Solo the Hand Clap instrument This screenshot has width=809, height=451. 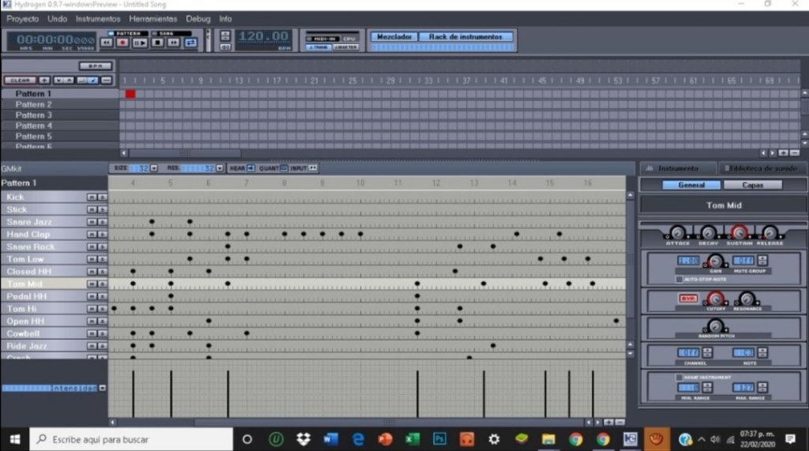click(102, 235)
